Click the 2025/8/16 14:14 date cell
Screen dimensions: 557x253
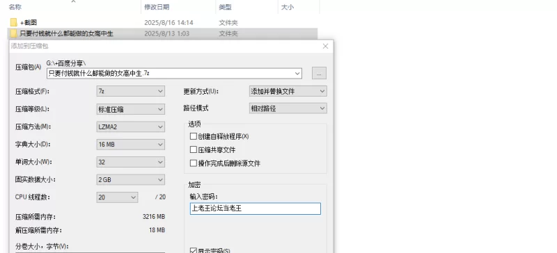pos(168,23)
